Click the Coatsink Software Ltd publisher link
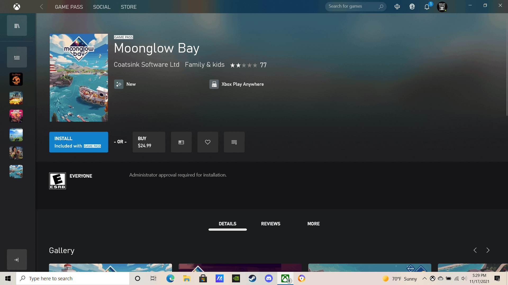This screenshot has height=285, width=508. 147,65
